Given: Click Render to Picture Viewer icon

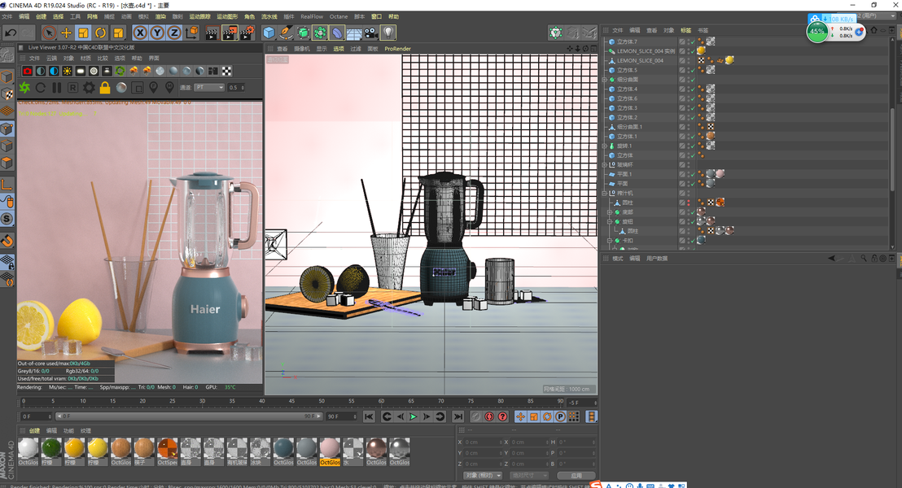Looking at the screenshot, I should click(230, 33).
